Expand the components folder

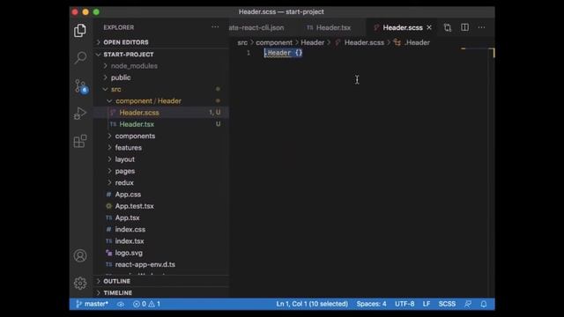(x=160, y=136)
